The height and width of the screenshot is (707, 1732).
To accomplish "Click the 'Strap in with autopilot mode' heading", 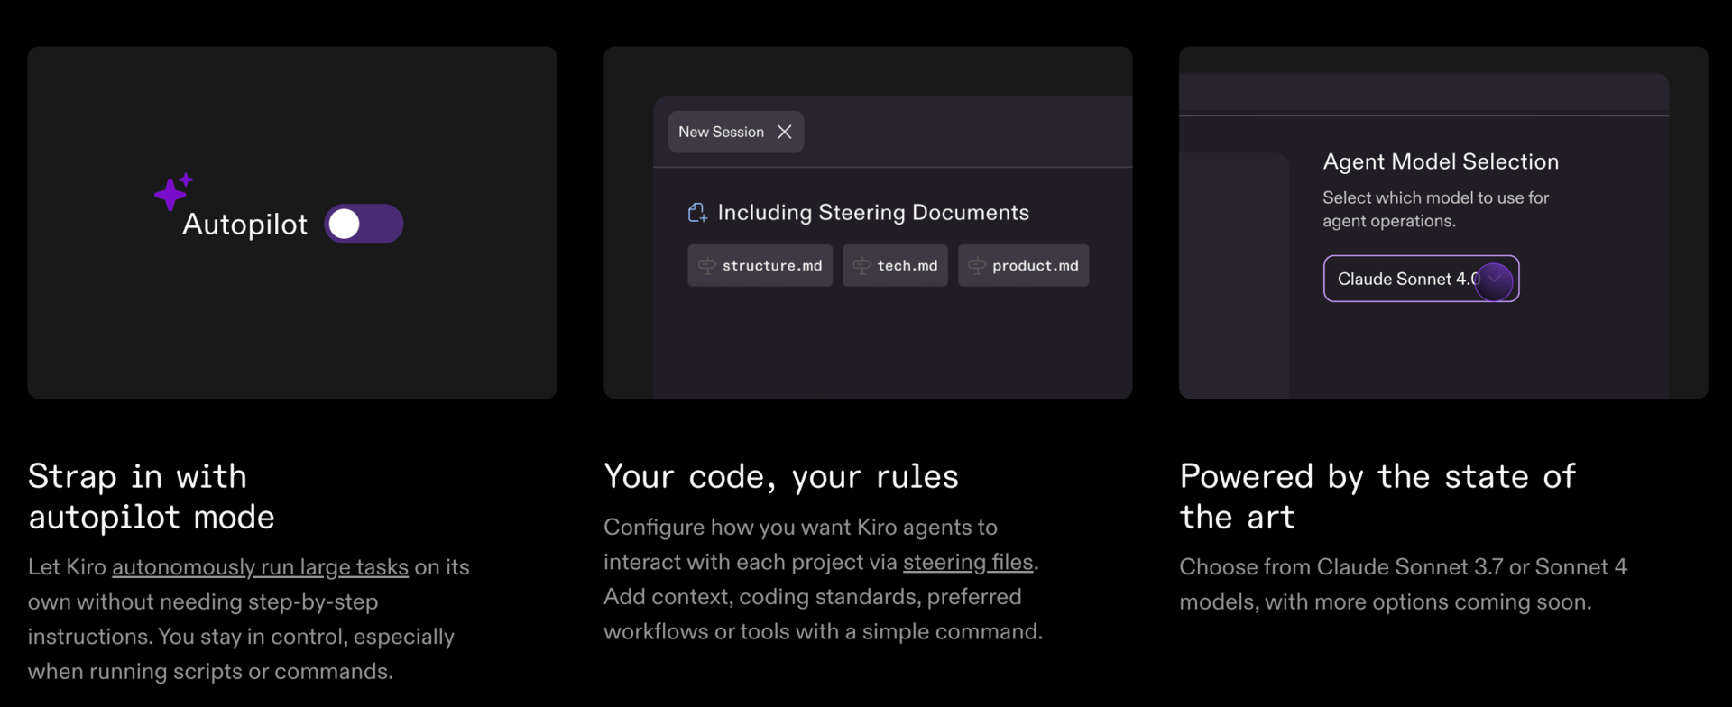I will pos(151,496).
